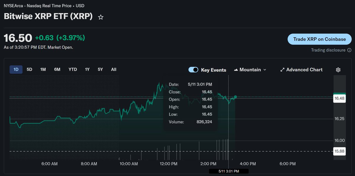Click the Volume 826,324 tooltip value
355x176 pixels.
[x=204, y=122]
